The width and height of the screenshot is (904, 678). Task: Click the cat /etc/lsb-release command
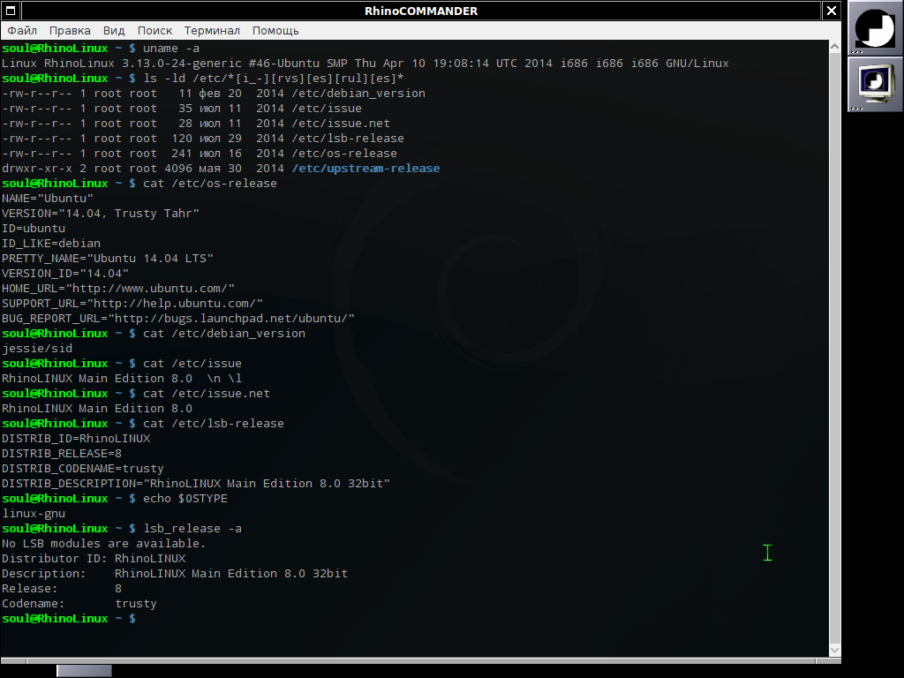click(214, 423)
